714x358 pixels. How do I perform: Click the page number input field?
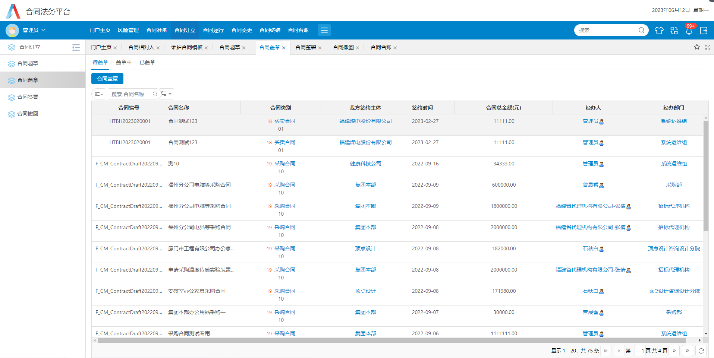tap(640, 351)
